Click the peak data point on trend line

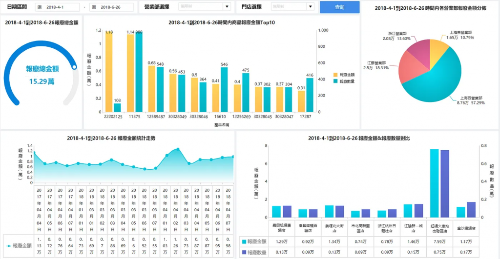click(x=178, y=149)
